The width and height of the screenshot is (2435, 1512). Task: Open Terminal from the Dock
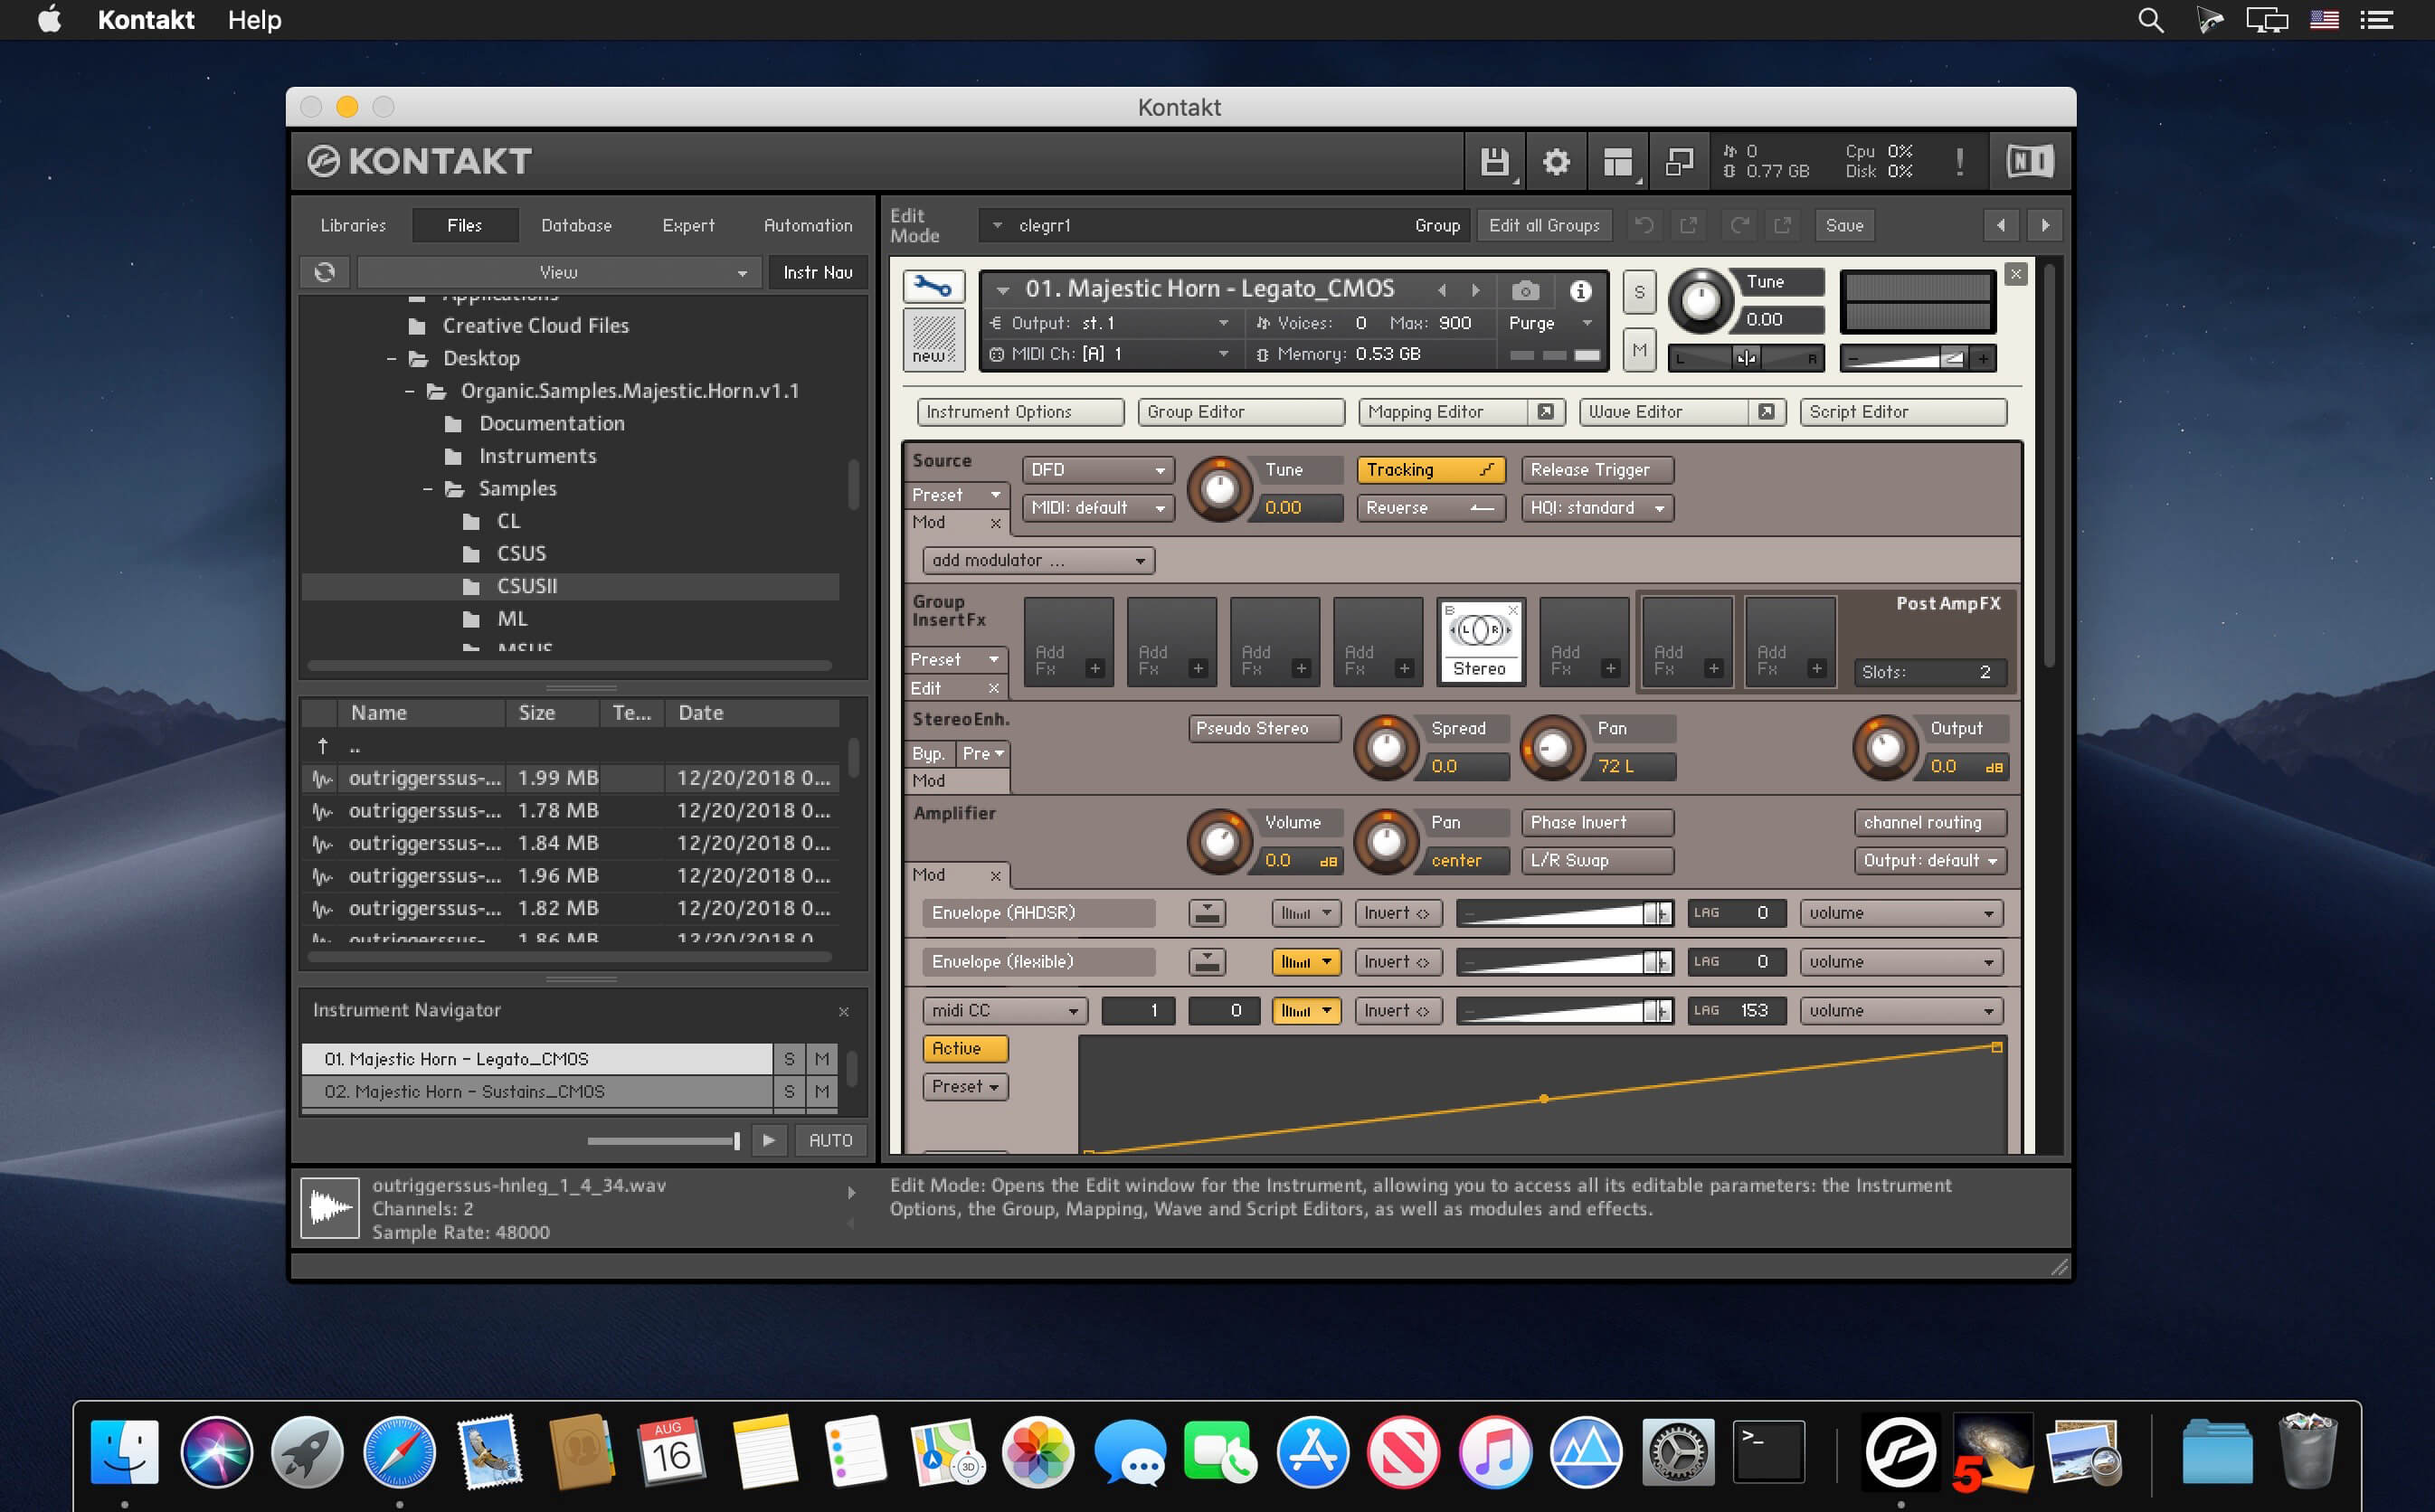click(1769, 1451)
